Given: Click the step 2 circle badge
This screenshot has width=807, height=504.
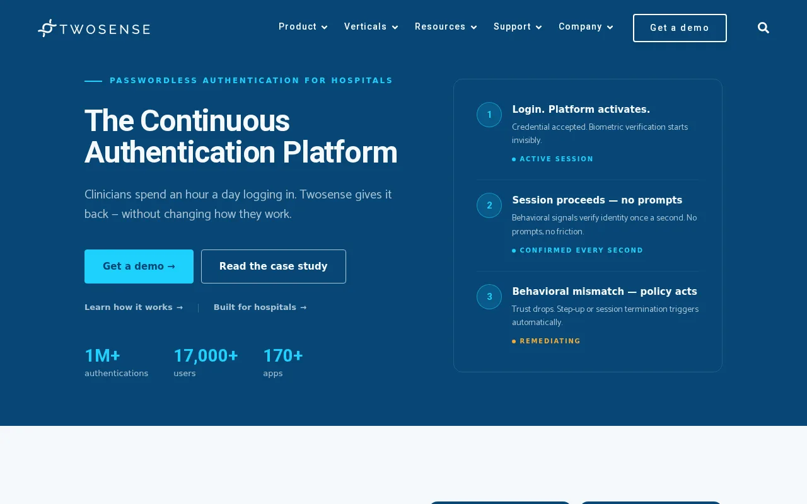Looking at the screenshot, I should (489, 205).
